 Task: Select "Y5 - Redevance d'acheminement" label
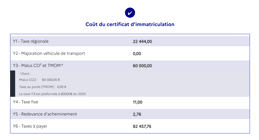pyautogui.click(x=45, y=114)
